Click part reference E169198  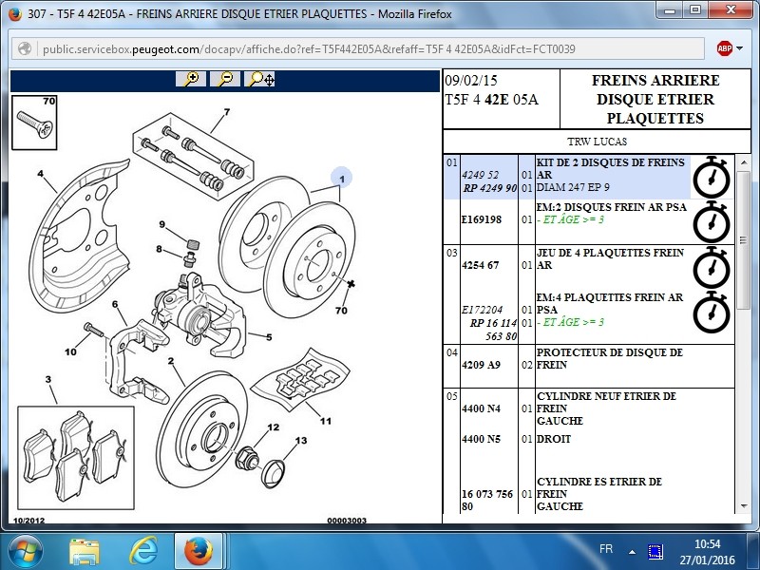[482, 219]
